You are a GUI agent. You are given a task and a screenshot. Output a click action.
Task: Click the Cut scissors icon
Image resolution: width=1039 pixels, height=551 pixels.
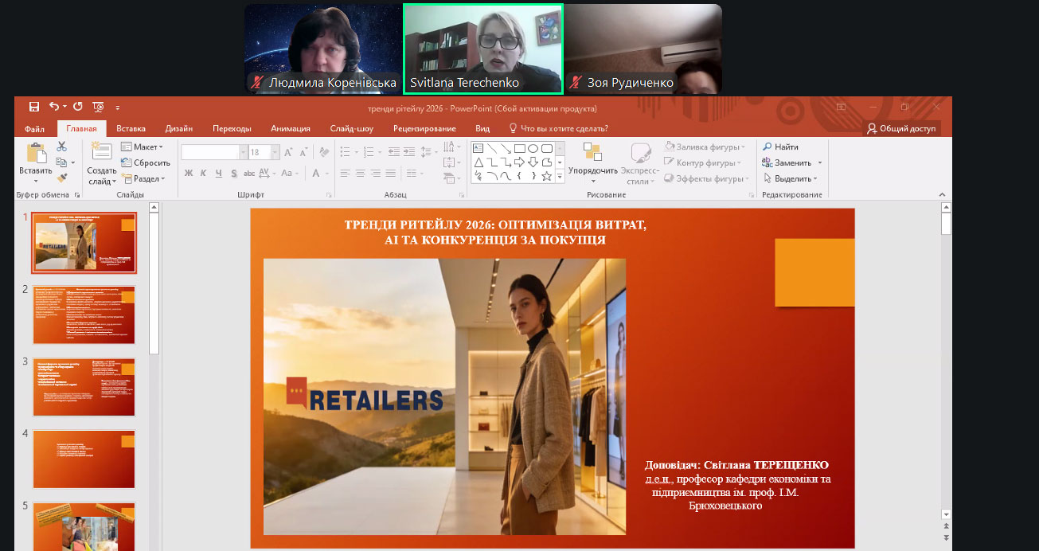coord(61,147)
